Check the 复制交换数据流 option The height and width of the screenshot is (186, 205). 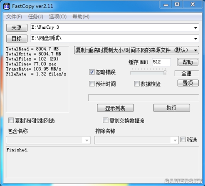pos(105,120)
